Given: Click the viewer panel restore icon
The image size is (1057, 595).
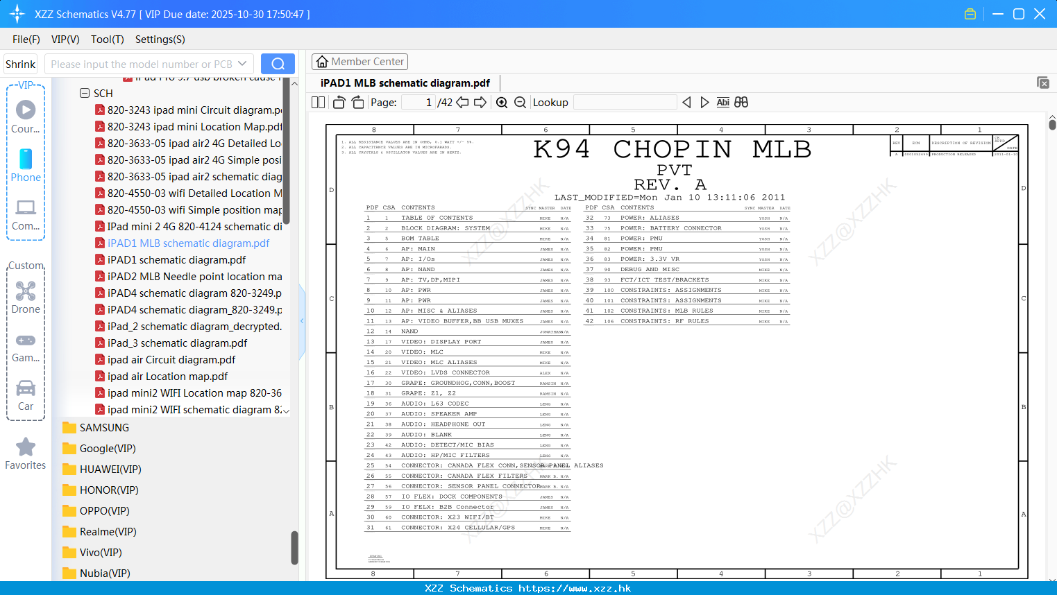Looking at the screenshot, I should (1043, 83).
